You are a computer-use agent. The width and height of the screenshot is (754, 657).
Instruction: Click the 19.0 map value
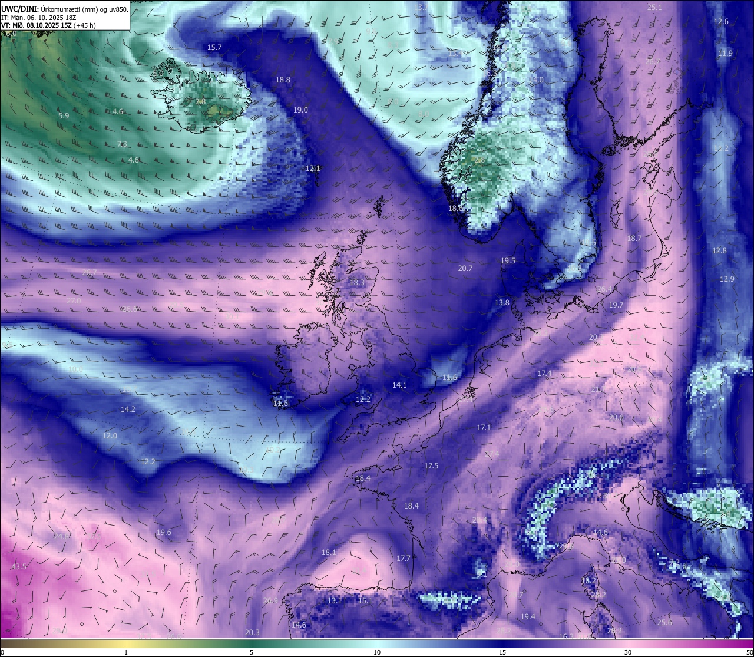(x=300, y=110)
